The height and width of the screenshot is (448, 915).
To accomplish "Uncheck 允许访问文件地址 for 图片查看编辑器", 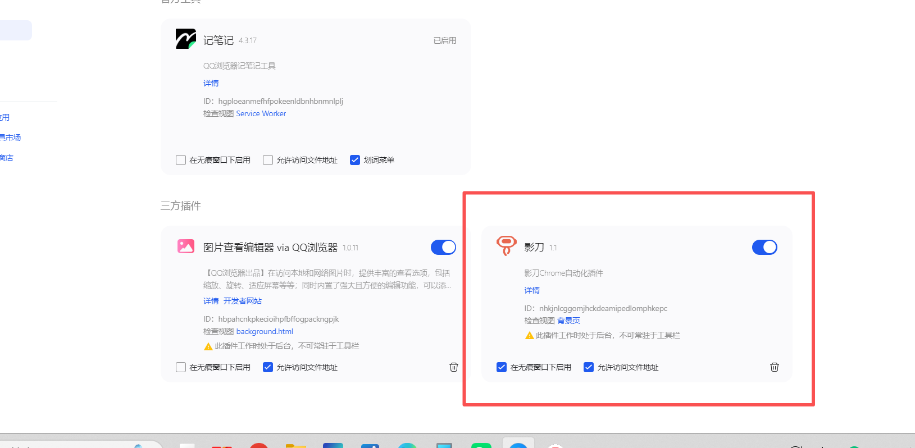I will click(x=268, y=367).
